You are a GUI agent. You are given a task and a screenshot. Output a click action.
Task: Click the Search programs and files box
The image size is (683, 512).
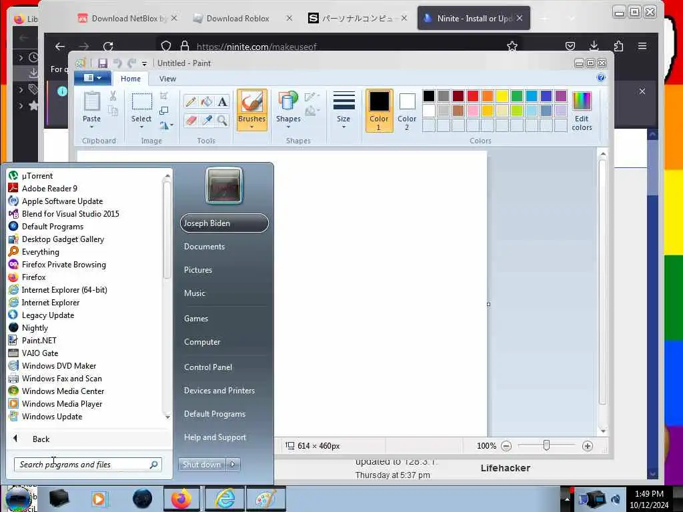tap(87, 465)
